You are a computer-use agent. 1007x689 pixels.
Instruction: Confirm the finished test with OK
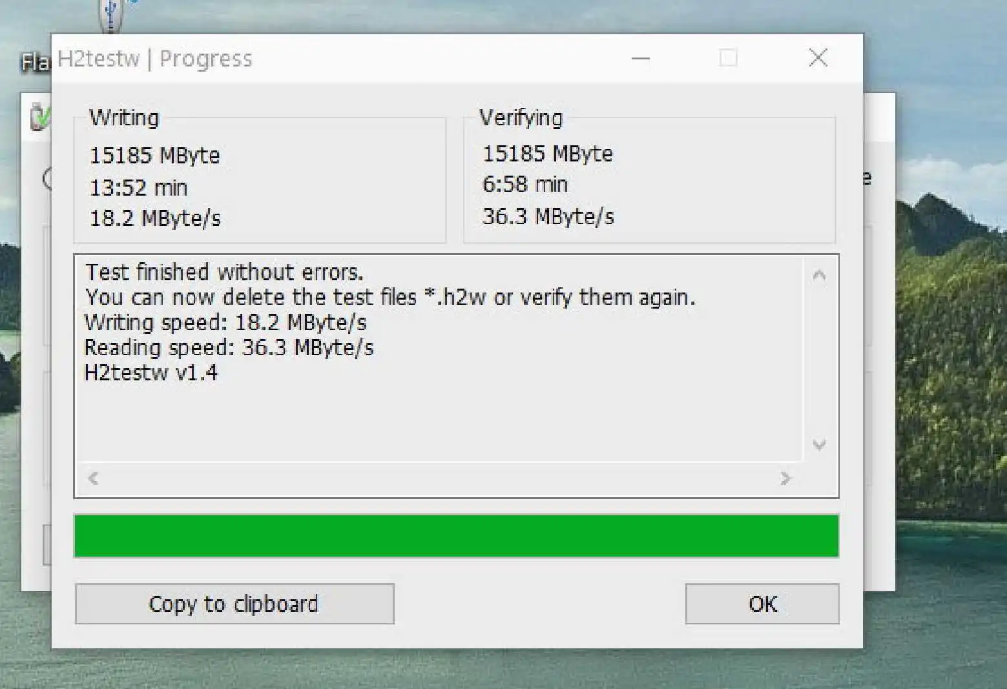(x=762, y=604)
